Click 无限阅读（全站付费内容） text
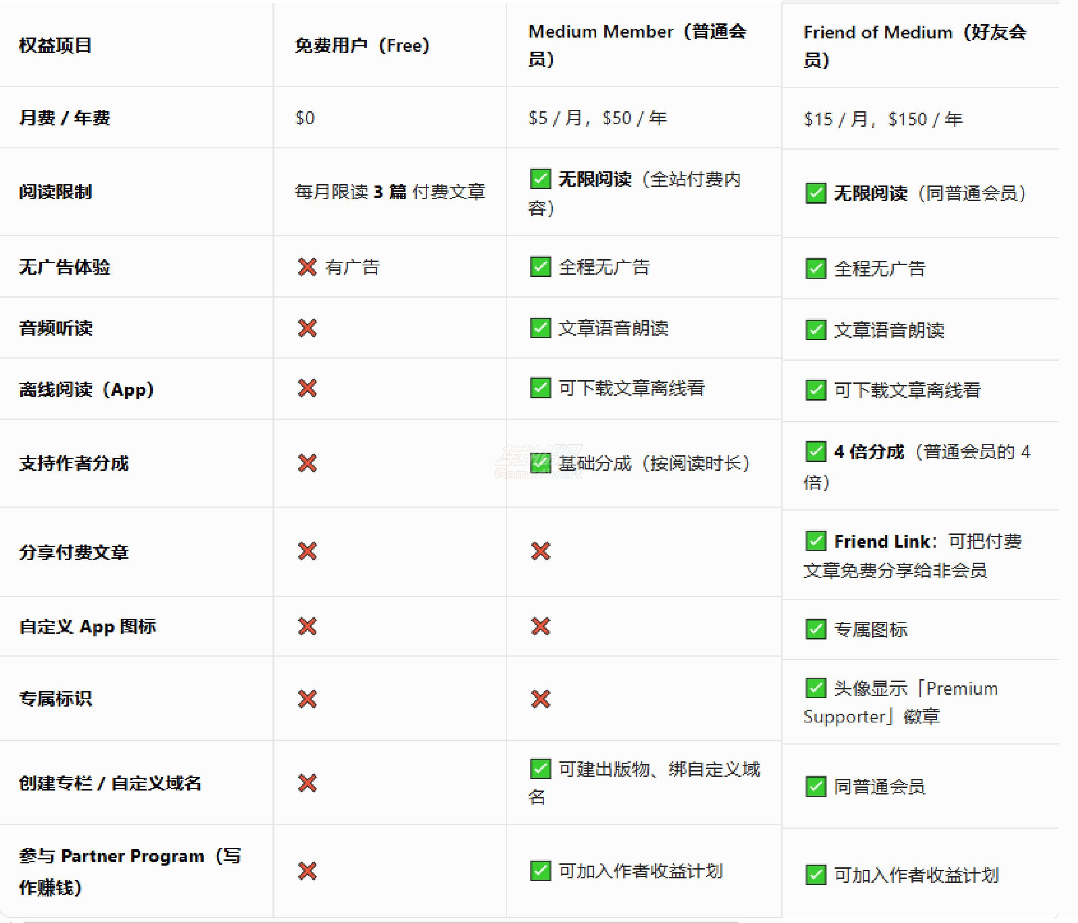Screen dimensions: 1078x923 click(635, 193)
